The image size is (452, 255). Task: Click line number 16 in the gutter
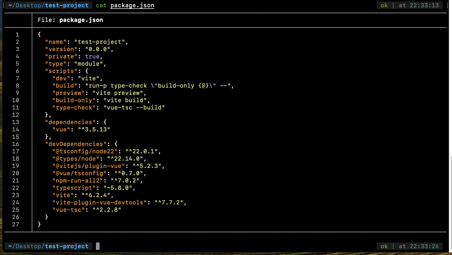pyautogui.click(x=16, y=144)
